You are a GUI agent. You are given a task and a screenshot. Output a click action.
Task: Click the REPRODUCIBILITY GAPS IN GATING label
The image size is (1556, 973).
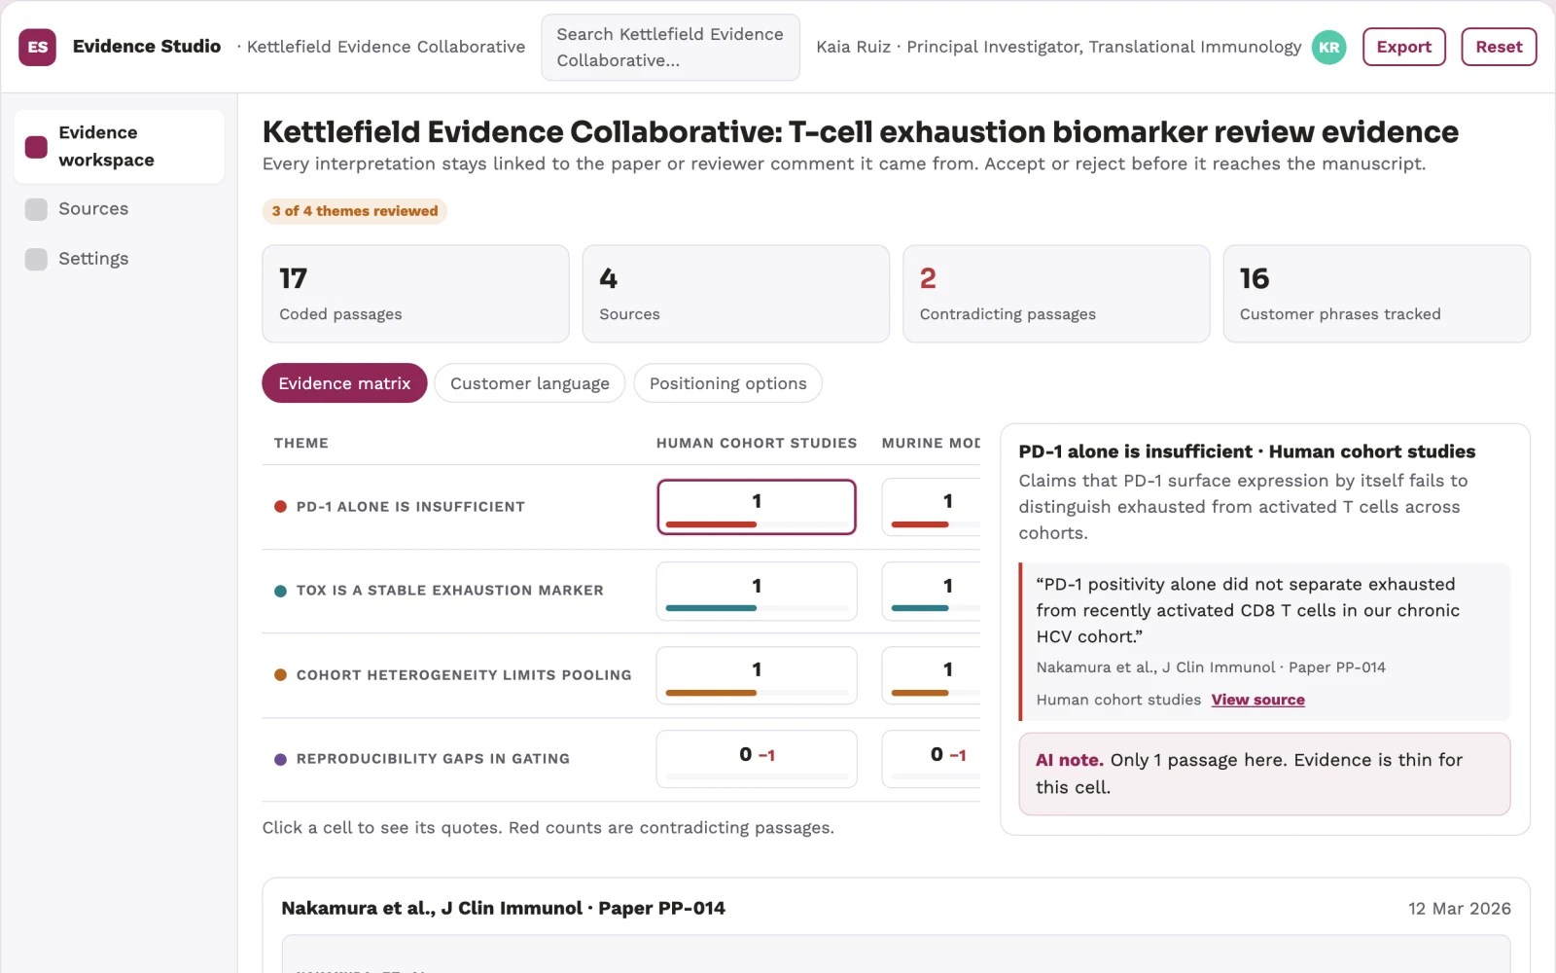click(x=433, y=759)
